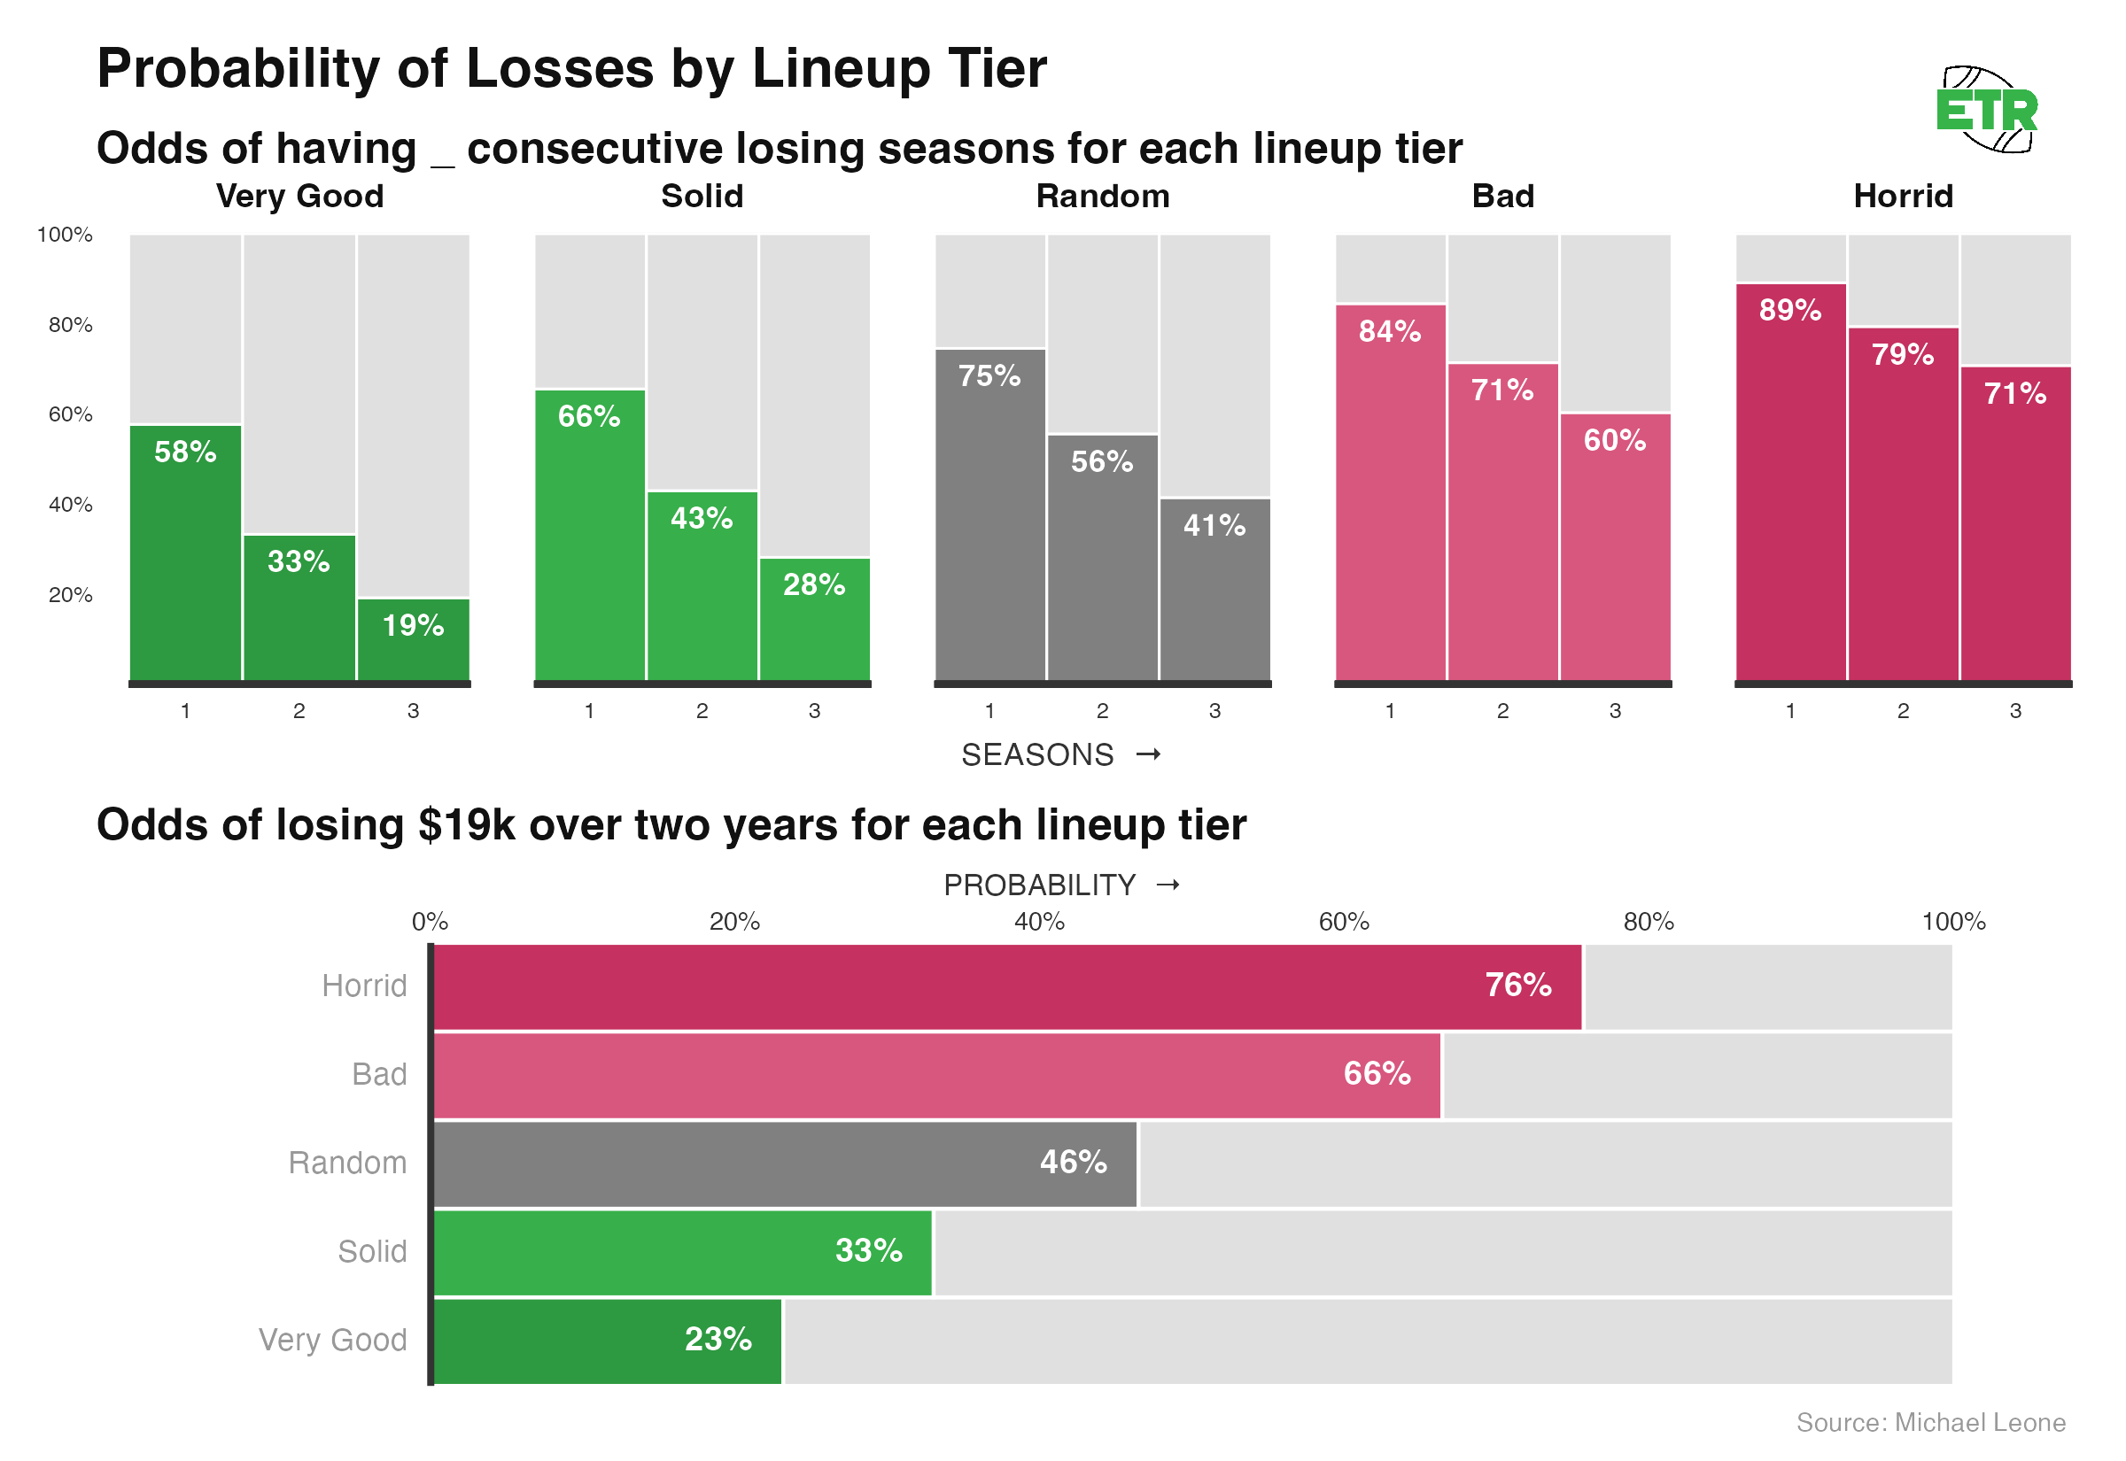Click the Probability of Losses chart title

click(x=571, y=69)
